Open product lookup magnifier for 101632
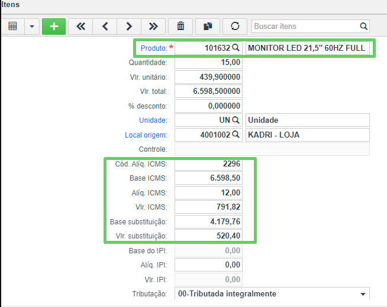 pos(236,47)
